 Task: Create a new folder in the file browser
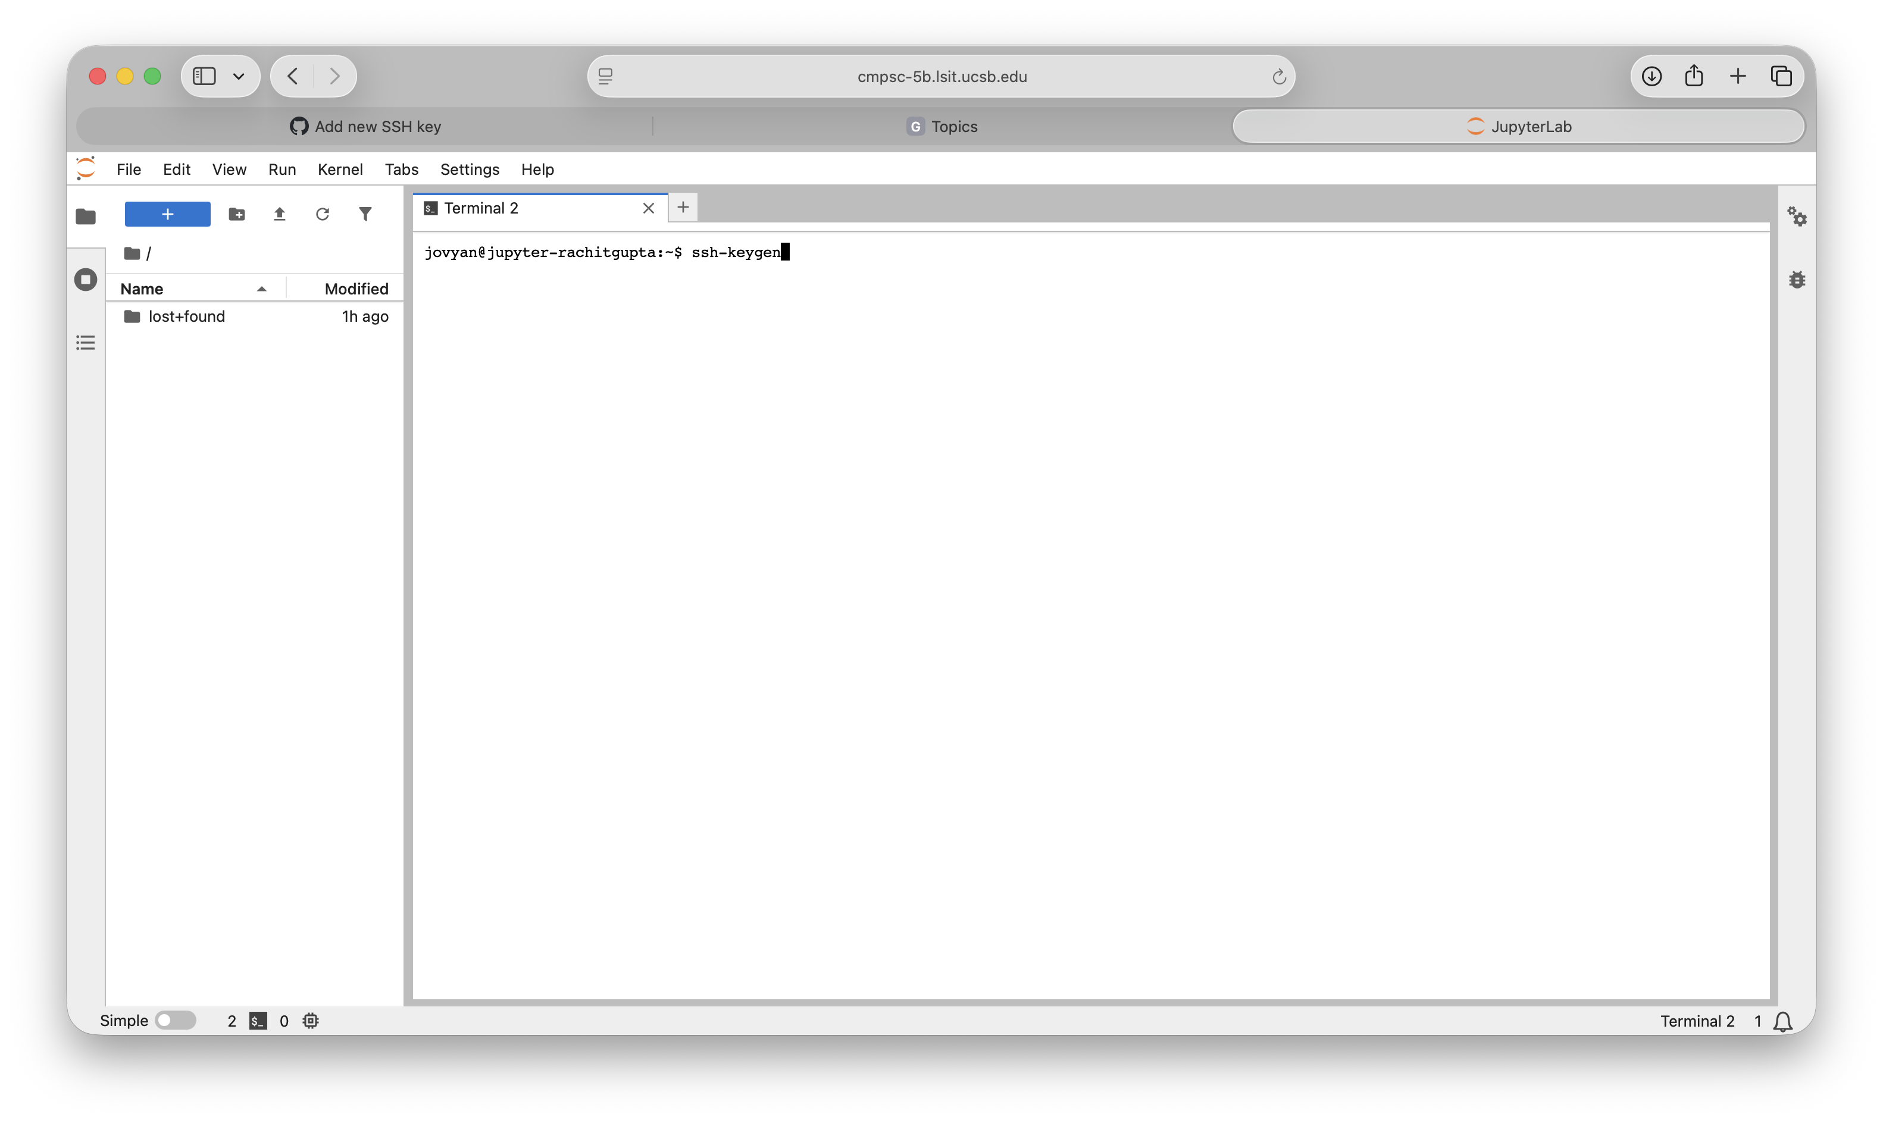(x=237, y=214)
